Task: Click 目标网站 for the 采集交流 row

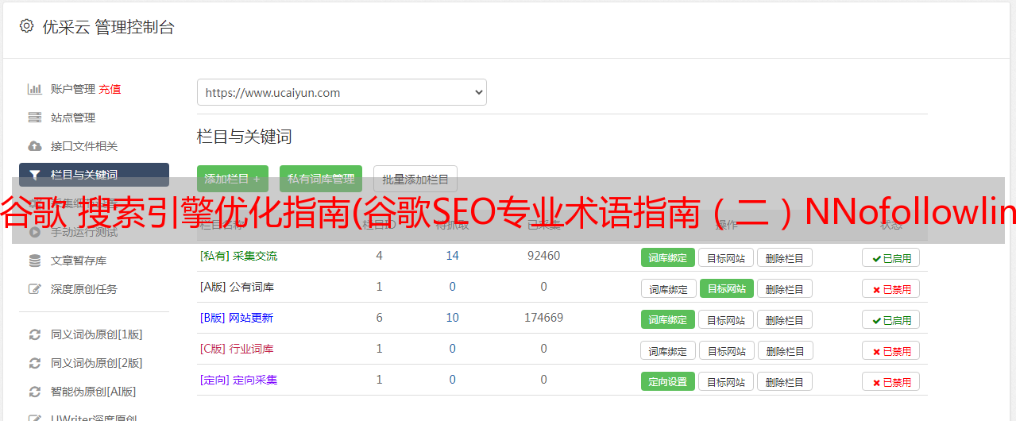Action: point(726,257)
